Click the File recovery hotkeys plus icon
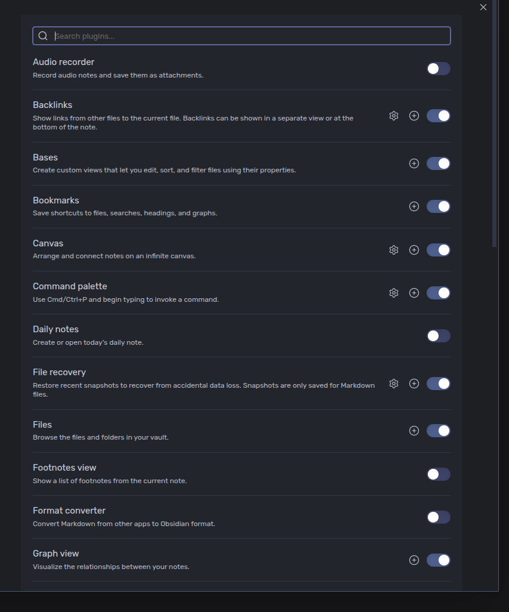The image size is (509, 612). click(x=414, y=384)
